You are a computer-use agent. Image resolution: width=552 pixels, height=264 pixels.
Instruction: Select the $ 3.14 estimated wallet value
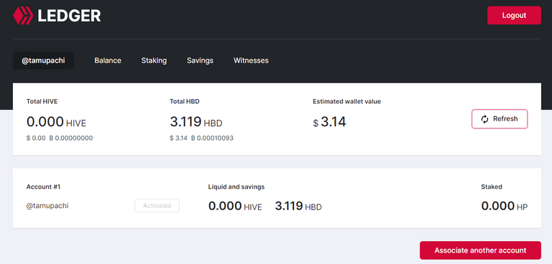(329, 122)
